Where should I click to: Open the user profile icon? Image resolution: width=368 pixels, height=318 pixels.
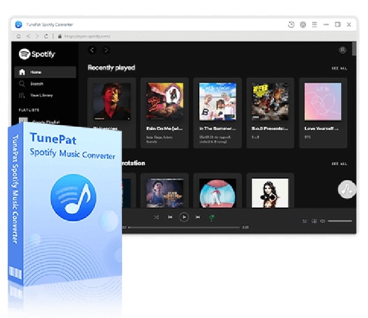pos(343,50)
